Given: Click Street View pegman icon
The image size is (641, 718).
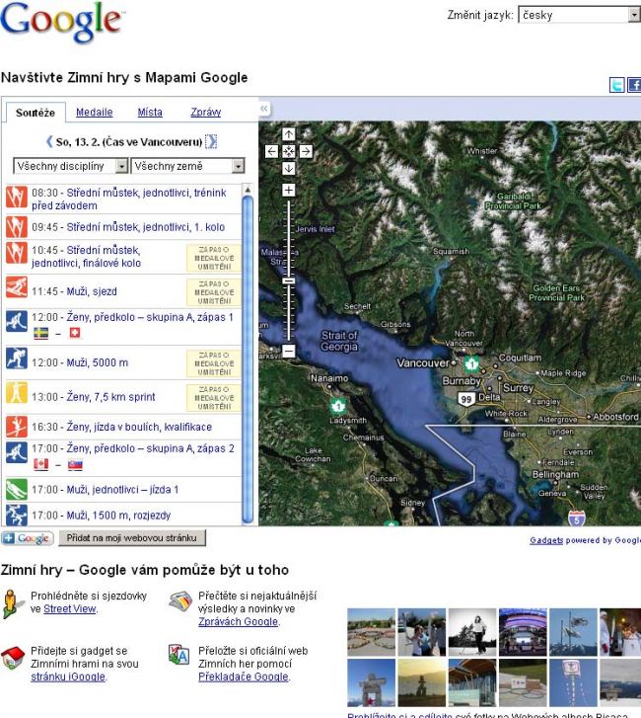Looking at the screenshot, I should 12,604.
